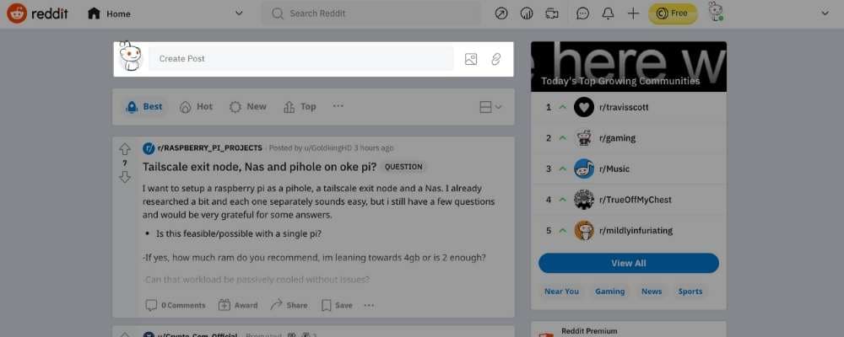The image size is (844, 337).
Task: Open the Reddit Live video icon
Action: point(552,13)
